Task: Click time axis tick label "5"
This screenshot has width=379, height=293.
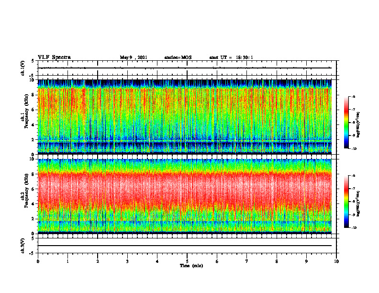Action: [187, 261]
